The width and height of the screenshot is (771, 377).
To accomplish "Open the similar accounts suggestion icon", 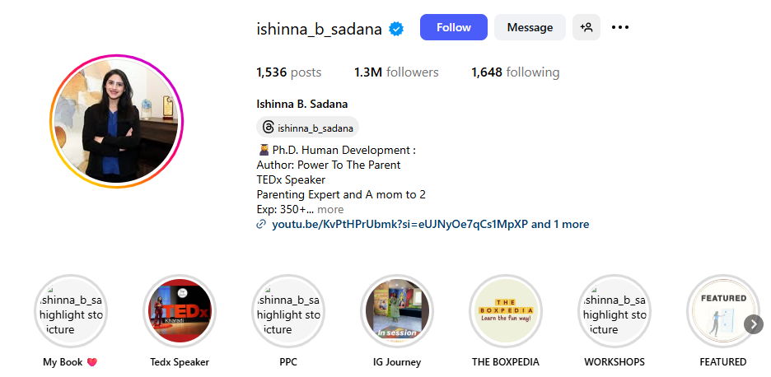I will (586, 27).
